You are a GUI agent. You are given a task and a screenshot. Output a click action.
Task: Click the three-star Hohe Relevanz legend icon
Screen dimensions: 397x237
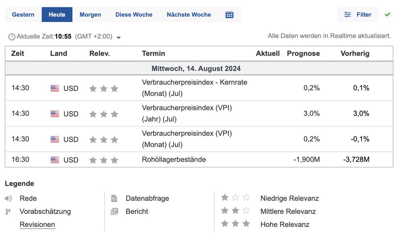pos(235,223)
